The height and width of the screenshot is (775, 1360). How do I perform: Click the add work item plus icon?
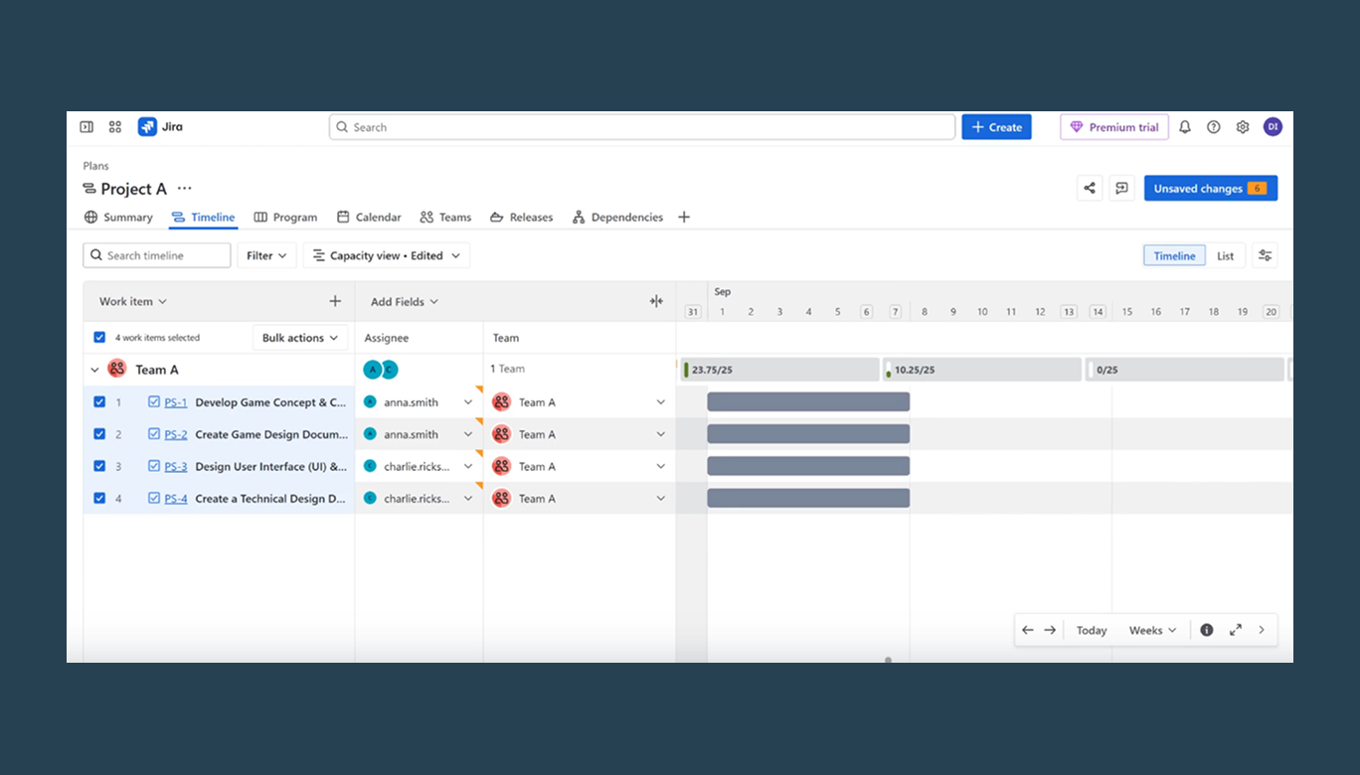pos(335,301)
